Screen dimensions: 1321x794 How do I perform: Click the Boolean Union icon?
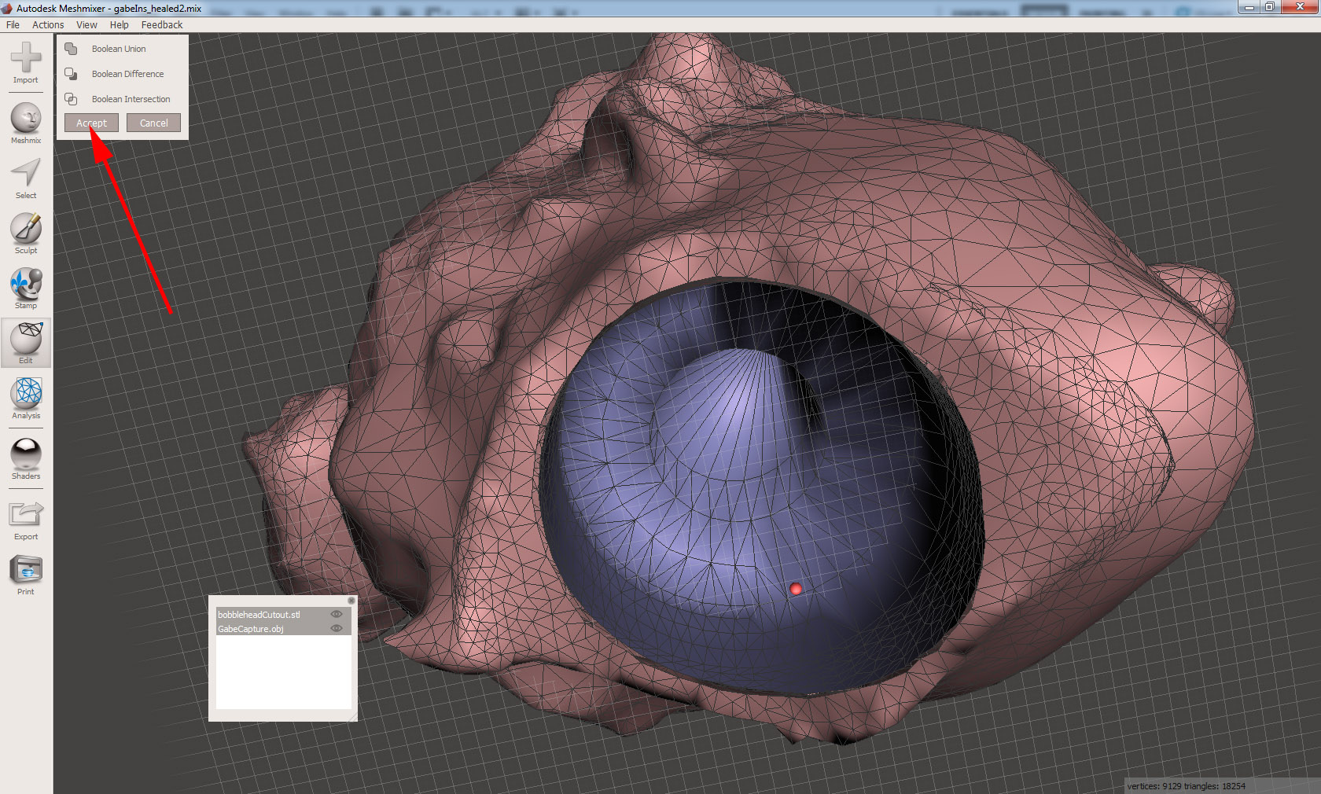pos(71,49)
